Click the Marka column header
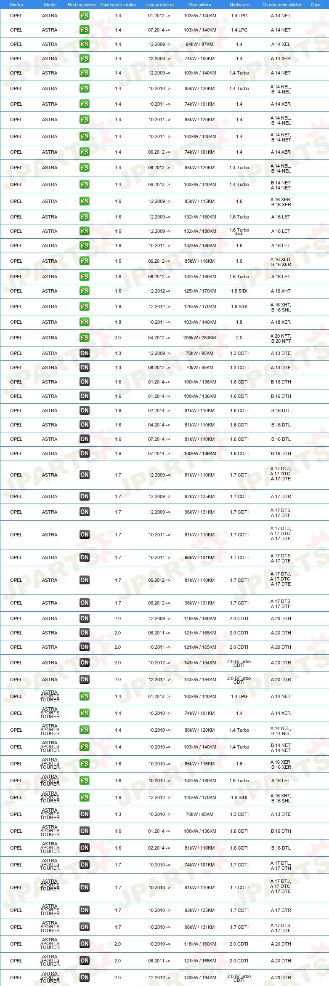The image size is (329, 986). 16,5
